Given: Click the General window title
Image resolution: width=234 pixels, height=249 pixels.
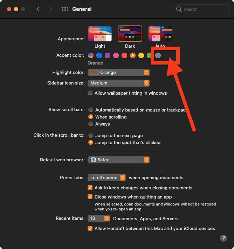Looking at the screenshot, I should pyautogui.click(x=82, y=9).
